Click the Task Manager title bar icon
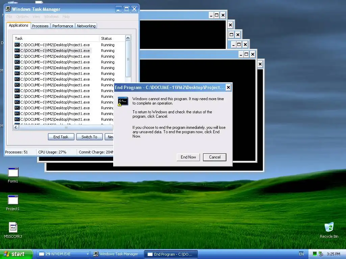This screenshot has height=259, width=346. pos(8,9)
